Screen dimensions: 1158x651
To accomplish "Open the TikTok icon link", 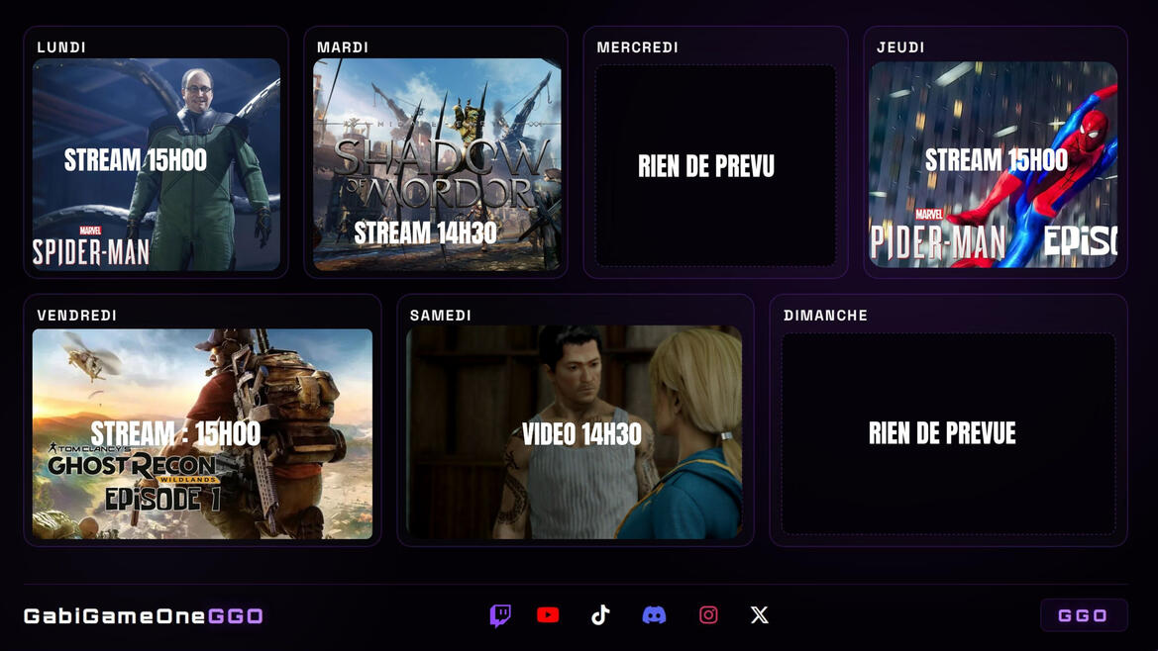I will point(600,614).
